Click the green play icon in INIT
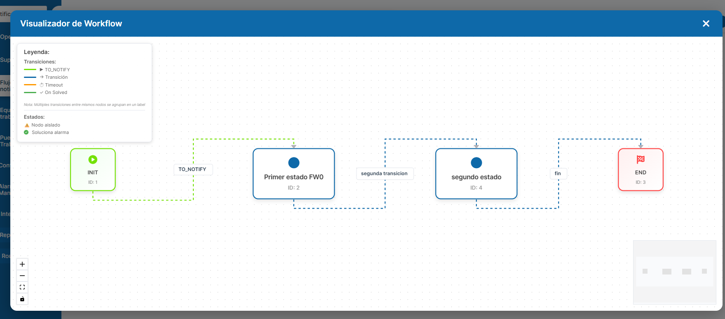 tap(93, 159)
